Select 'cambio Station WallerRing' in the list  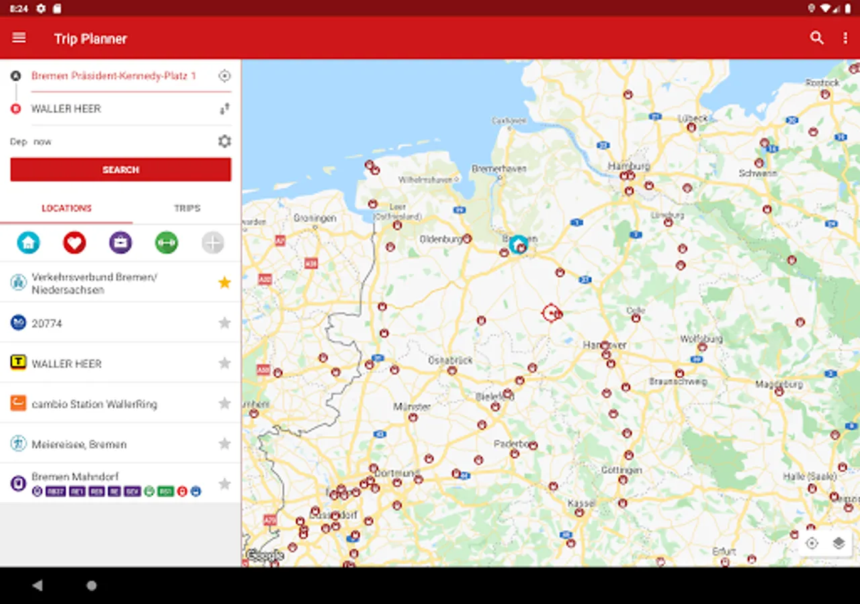tap(120, 403)
